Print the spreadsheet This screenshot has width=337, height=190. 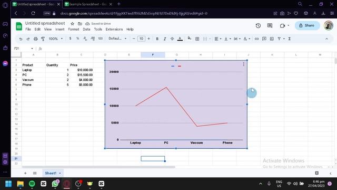pos(35,39)
